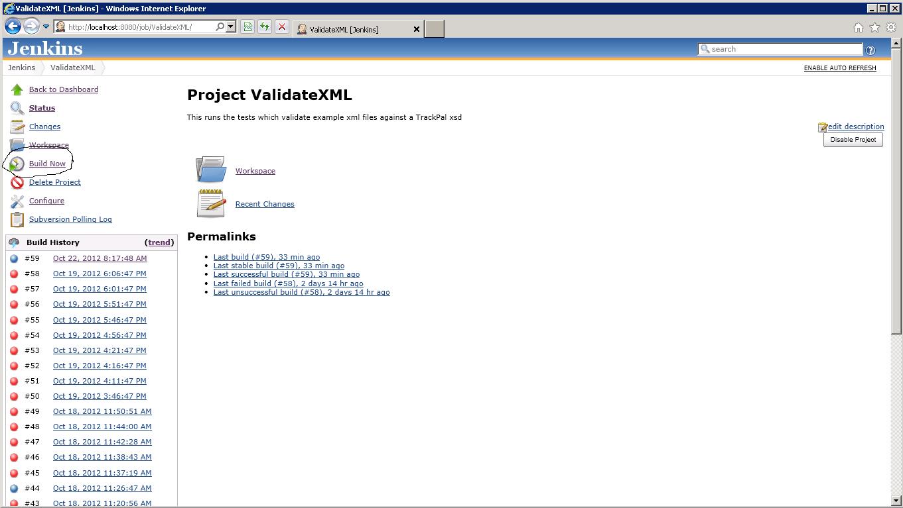Viewport: 903px width, 508px height.
Task: Click the ENABLE AUTO REFRESH link
Action: (x=840, y=68)
